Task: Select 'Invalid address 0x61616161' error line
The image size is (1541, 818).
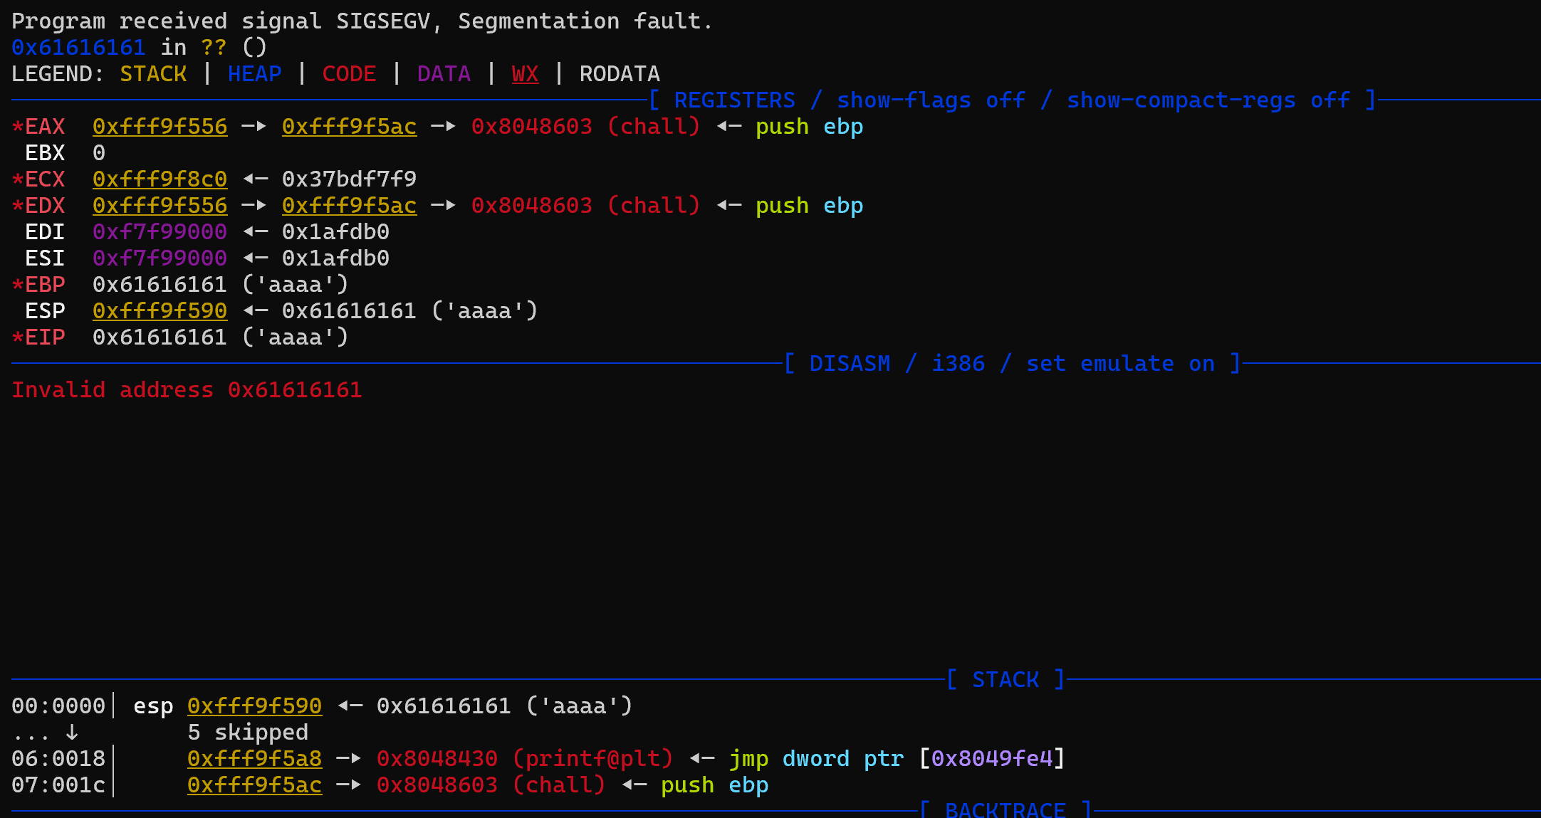Action: (187, 390)
